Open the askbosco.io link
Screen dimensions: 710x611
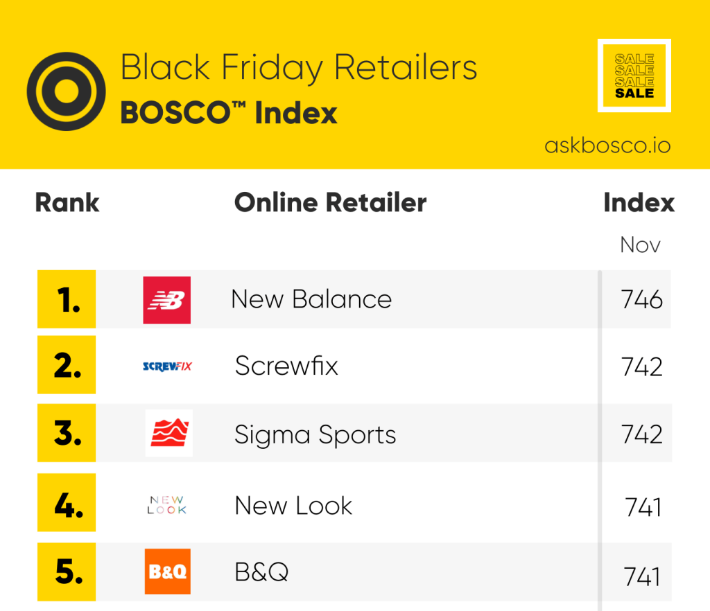(607, 145)
